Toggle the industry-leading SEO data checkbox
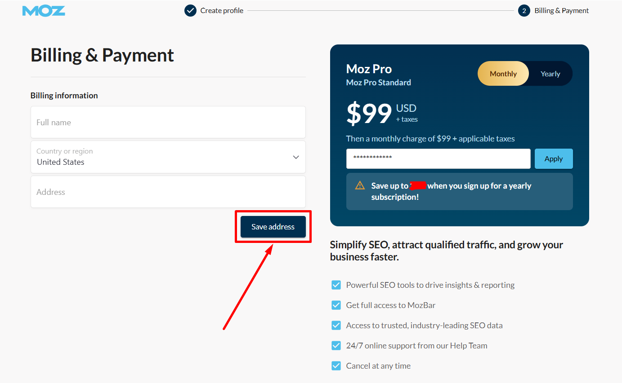 pyautogui.click(x=336, y=325)
